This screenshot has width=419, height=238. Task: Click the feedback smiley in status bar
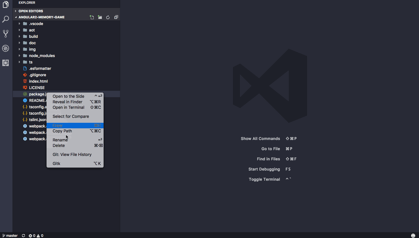[x=413, y=236]
